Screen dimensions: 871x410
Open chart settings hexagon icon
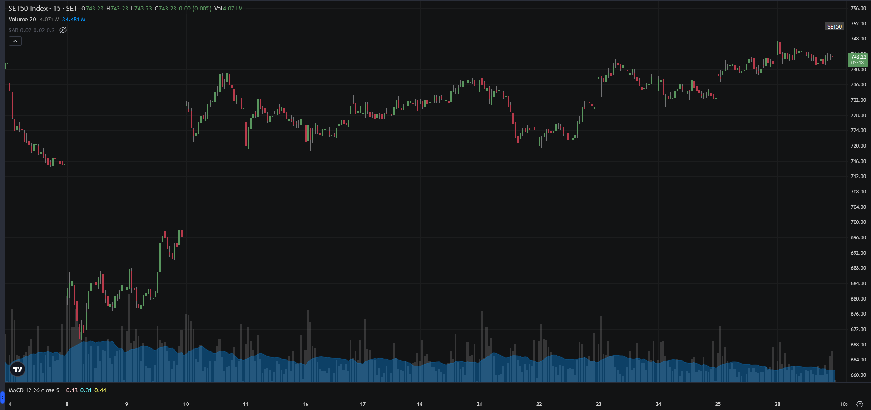860,404
